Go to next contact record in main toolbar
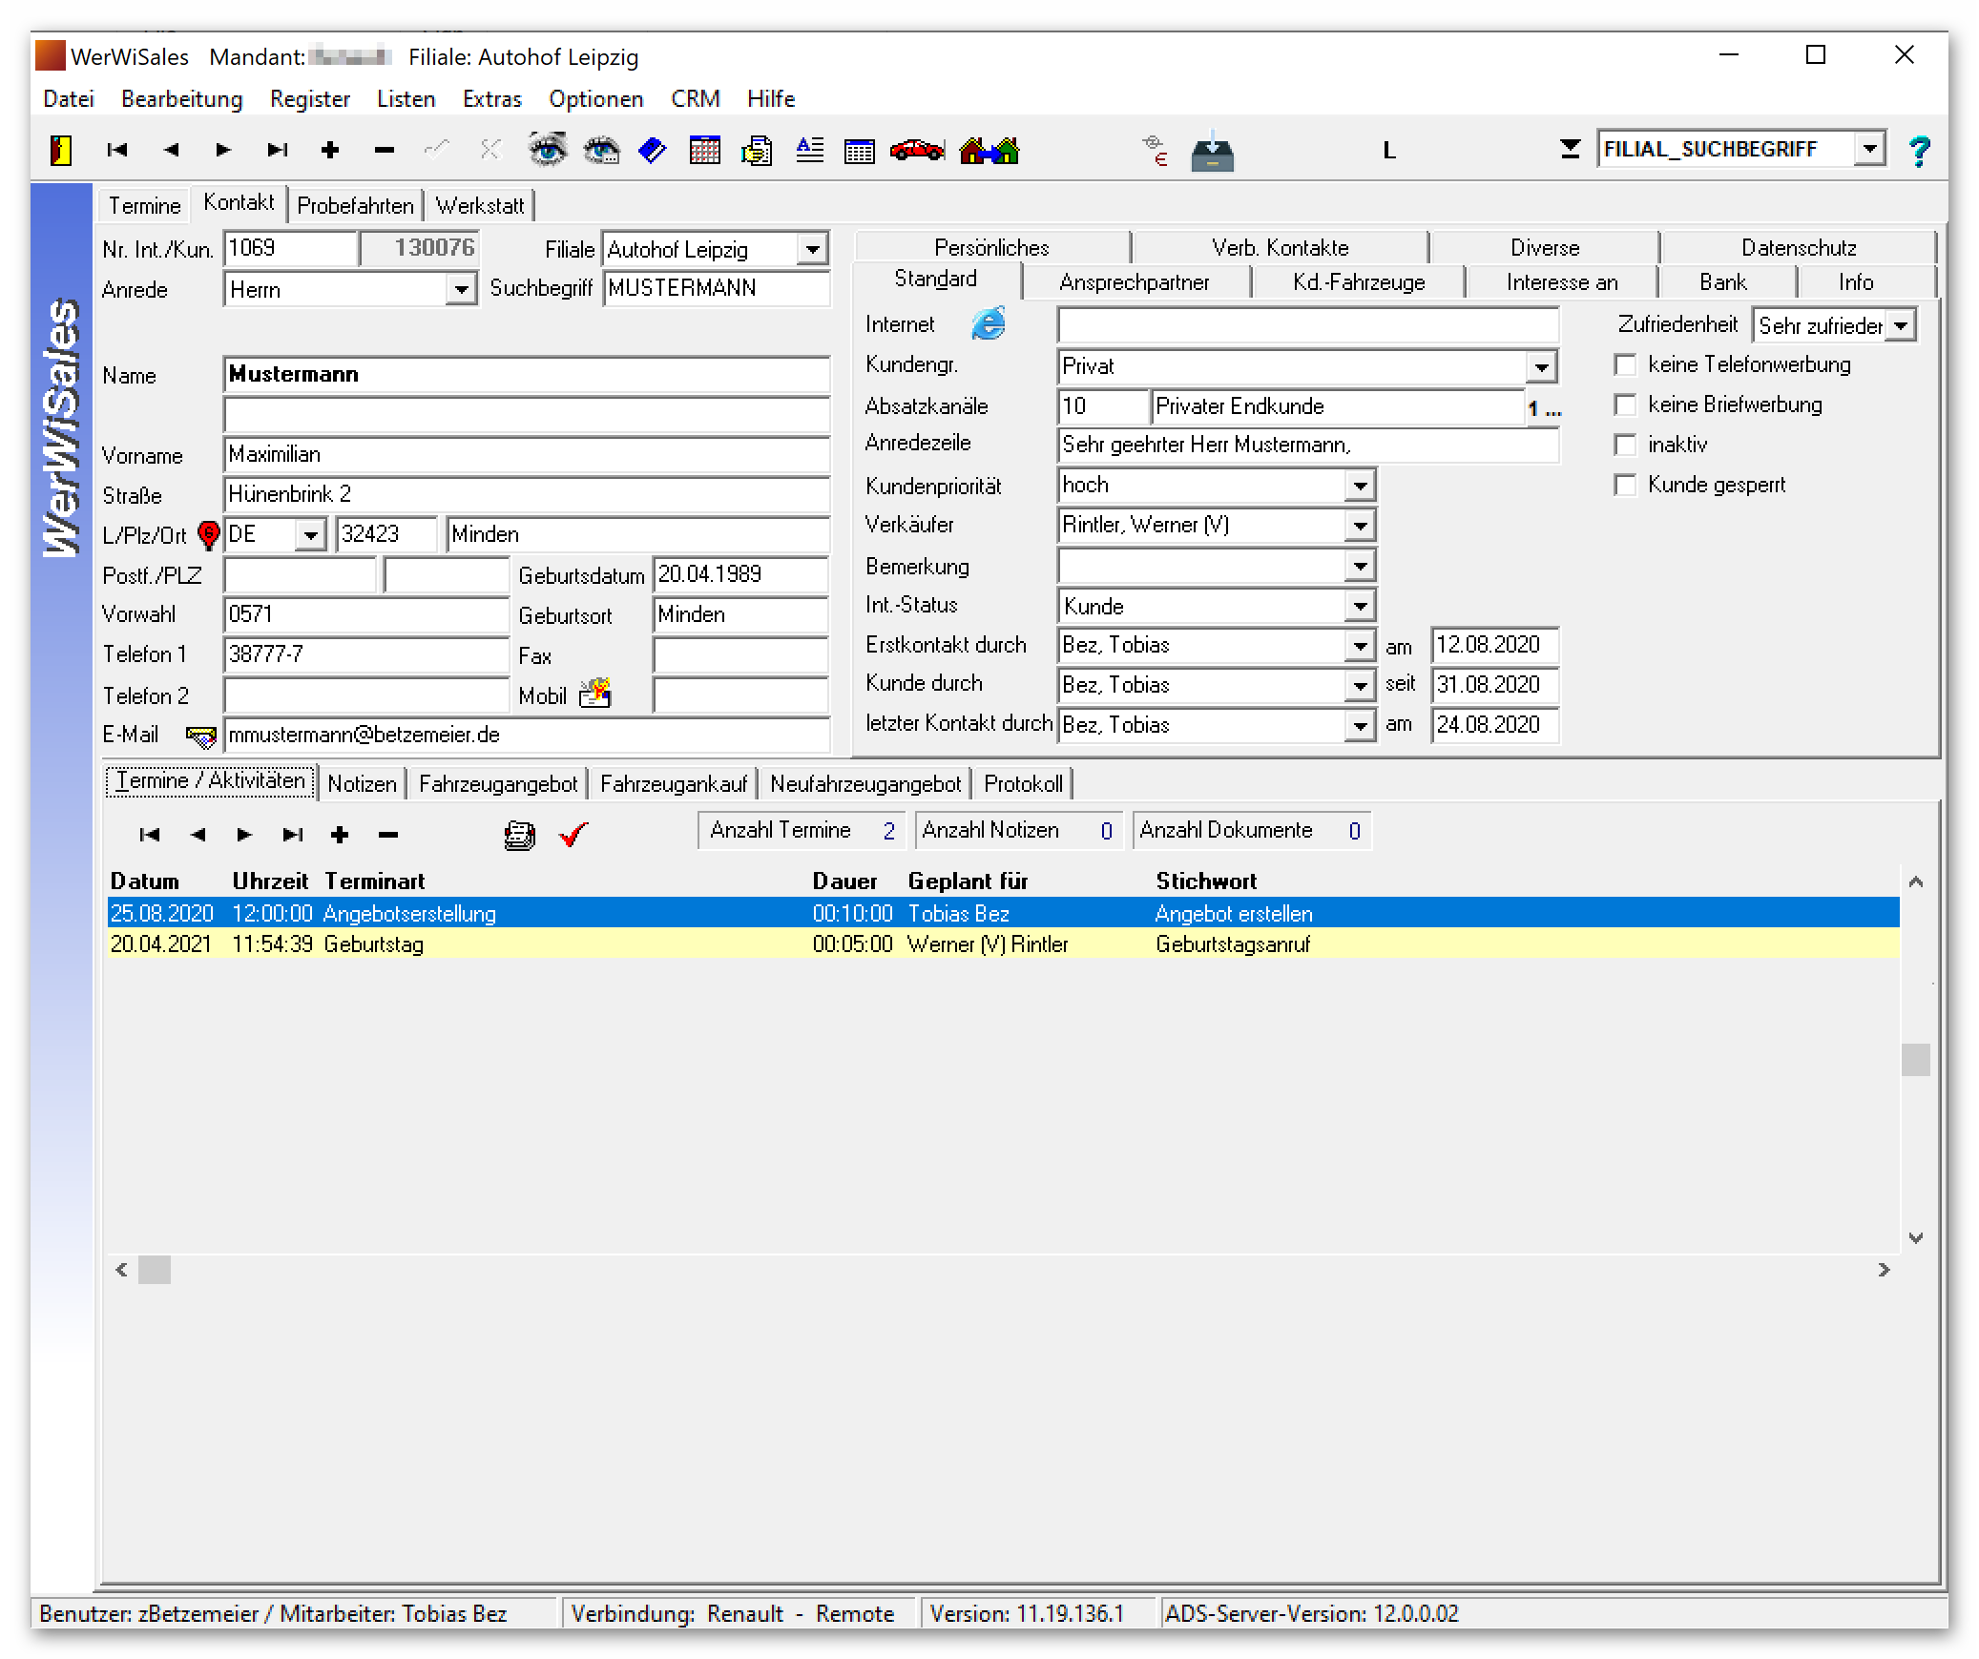1979x1659 pixels. click(223, 150)
